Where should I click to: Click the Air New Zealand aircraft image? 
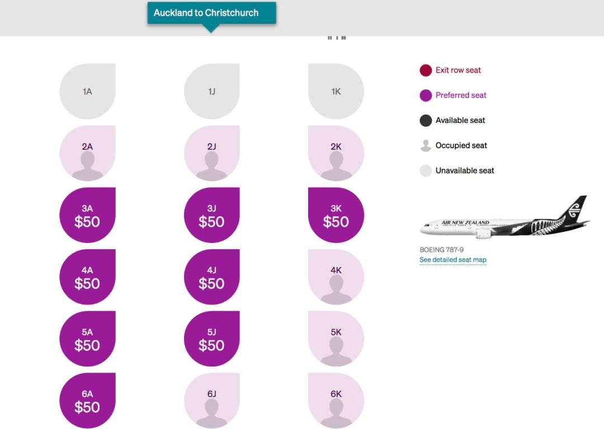coord(505,217)
